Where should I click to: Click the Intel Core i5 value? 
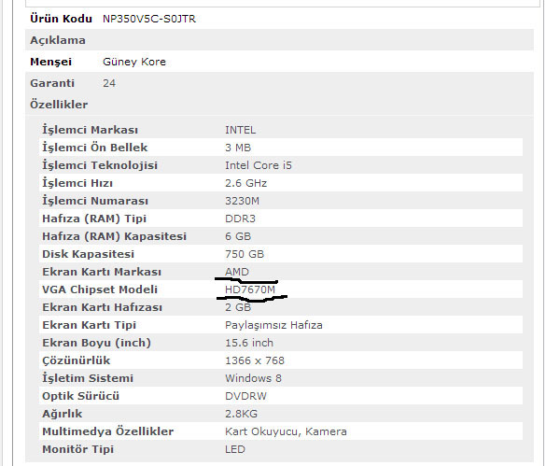point(259,165)
